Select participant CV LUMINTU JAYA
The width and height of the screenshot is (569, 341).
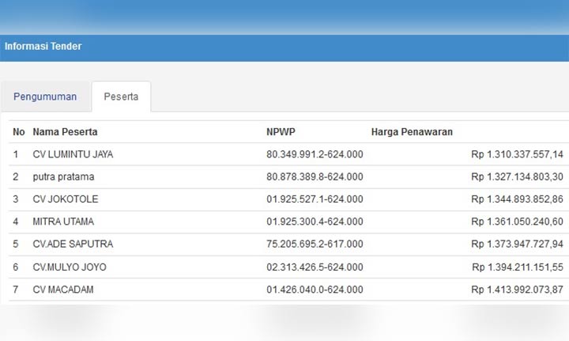click(73, 154)
